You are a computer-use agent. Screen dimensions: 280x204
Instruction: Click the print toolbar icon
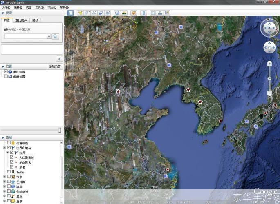[160, 13]
